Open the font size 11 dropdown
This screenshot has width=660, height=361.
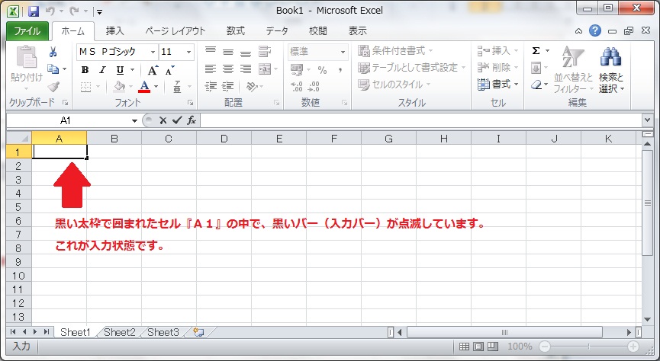coord(189,52)
